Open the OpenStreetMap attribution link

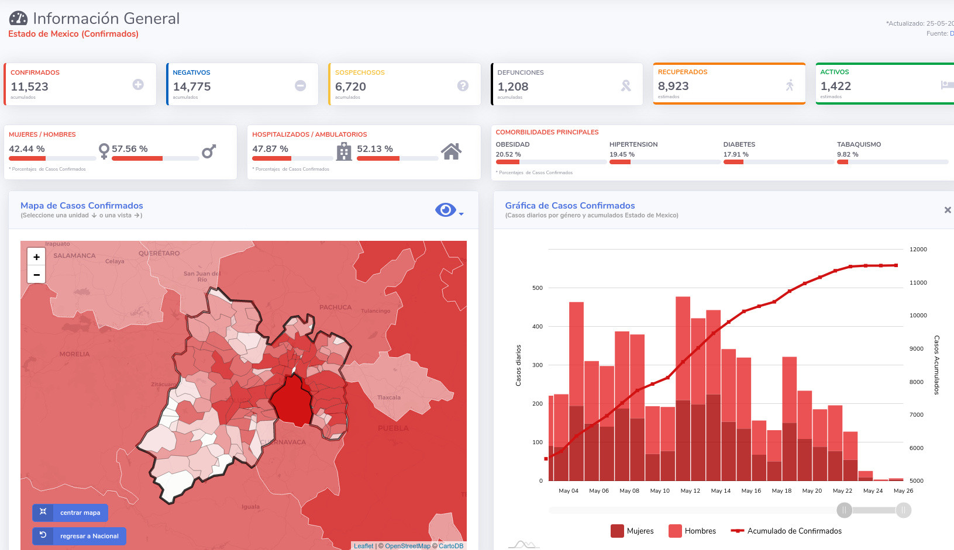pos(408,546)
